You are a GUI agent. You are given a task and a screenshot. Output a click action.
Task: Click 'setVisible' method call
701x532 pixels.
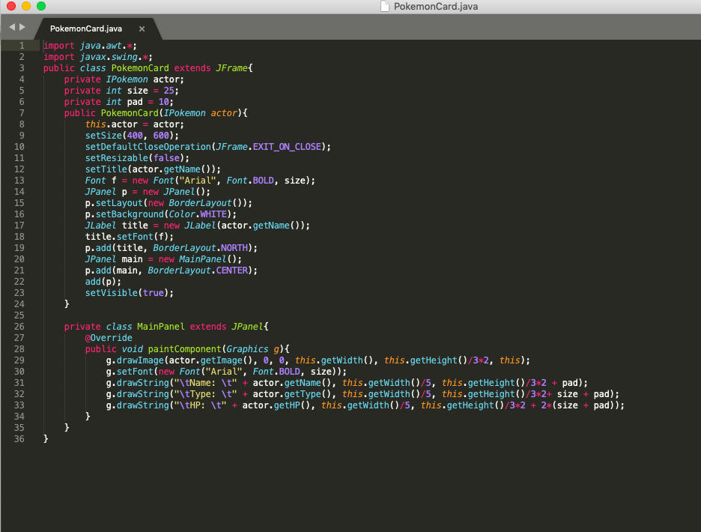(x=112, y=293)
